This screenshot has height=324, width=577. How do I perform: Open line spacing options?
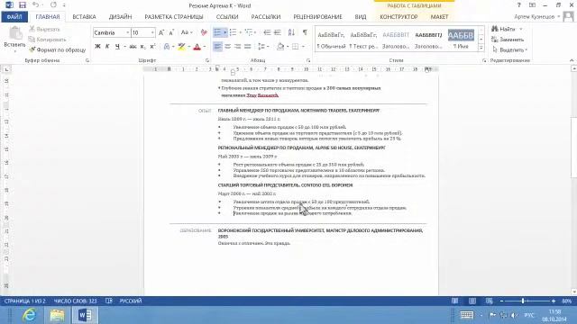coord(262,47)
